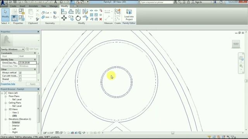Select the Scale tool
248x139 pixels.
96,15
